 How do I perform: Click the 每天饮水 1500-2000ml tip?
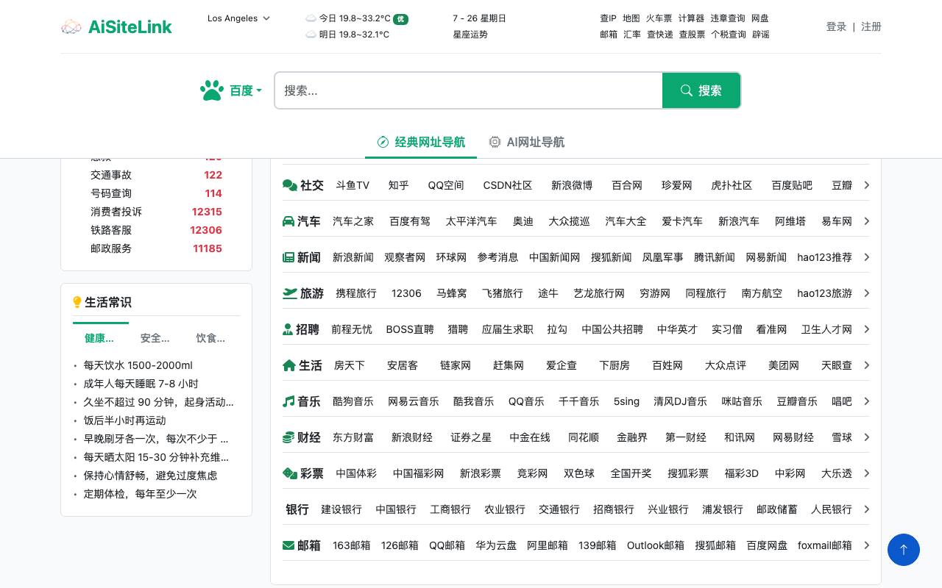click(138, 365)
